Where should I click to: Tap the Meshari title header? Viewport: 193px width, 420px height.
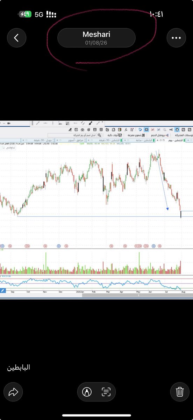pyautogui.click(x=96, y=38)
